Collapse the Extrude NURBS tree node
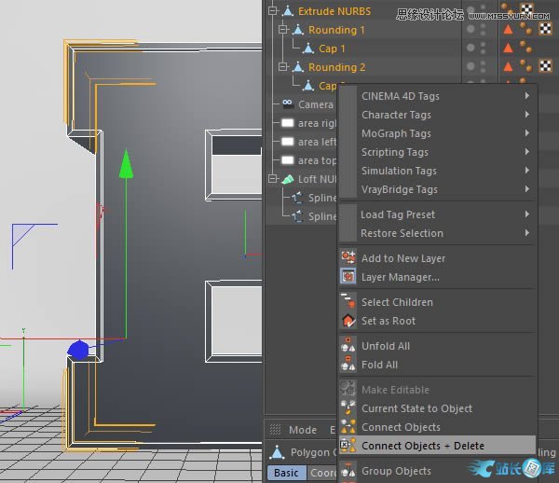Image resolution: width=559 pixels, height=483 pixels. click(x=273, y=11)
